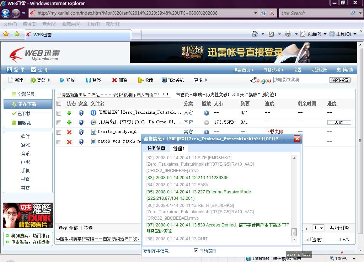Close the 连接信息 connection info dialog

(x=297, y=139)
